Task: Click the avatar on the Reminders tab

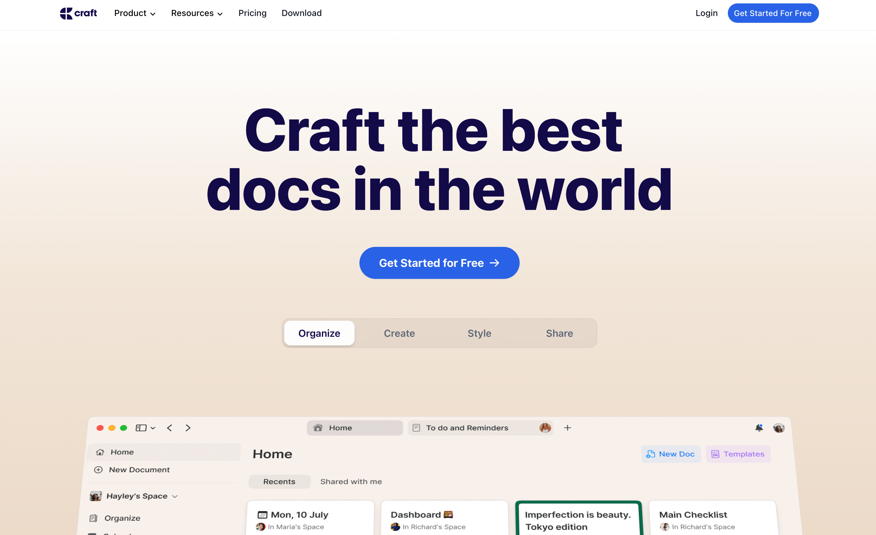Action: (545, 428)
